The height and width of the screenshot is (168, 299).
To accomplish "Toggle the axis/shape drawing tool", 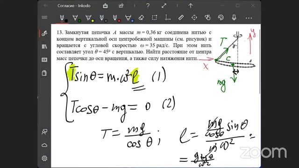I will coord(168,18).
